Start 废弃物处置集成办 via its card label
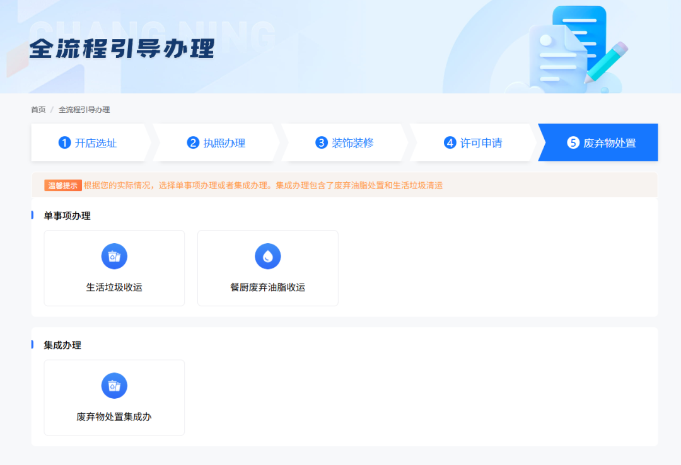 coord(114,416)
